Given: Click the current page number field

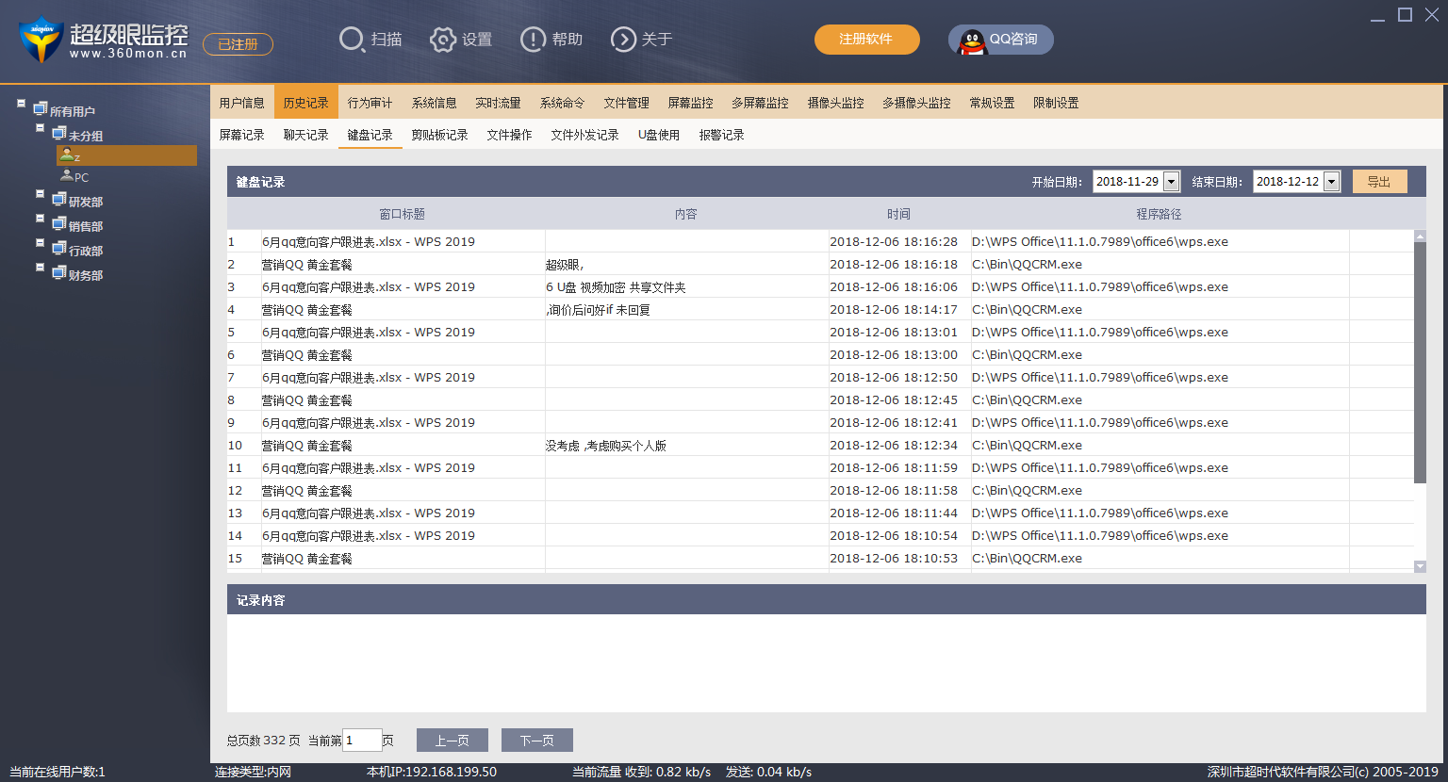Looking at the screenshot, I should click(362, 741).
